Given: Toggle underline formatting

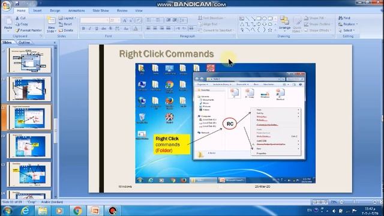Looking at the screenshot, I should pos(97,29).
